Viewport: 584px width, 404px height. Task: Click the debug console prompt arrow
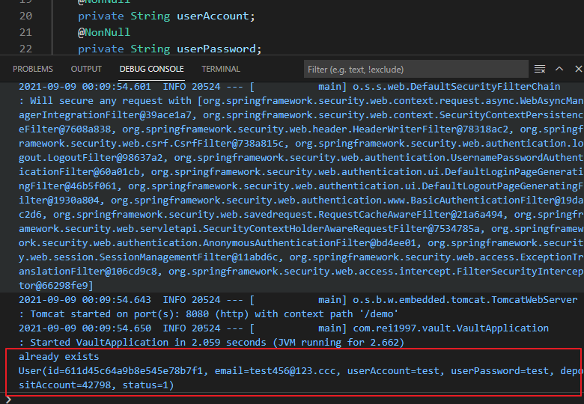pyautogui.click(x=9, y=400)
